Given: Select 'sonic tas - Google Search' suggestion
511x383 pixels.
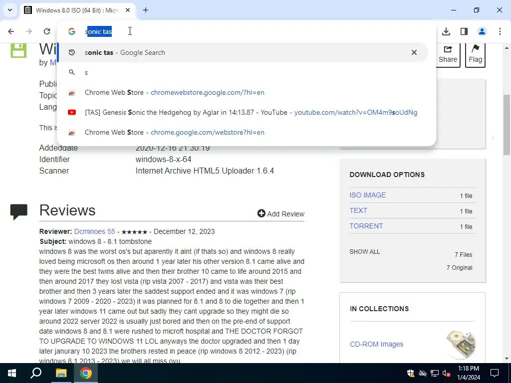Looking at the screenshot, I should pos(243,52).
